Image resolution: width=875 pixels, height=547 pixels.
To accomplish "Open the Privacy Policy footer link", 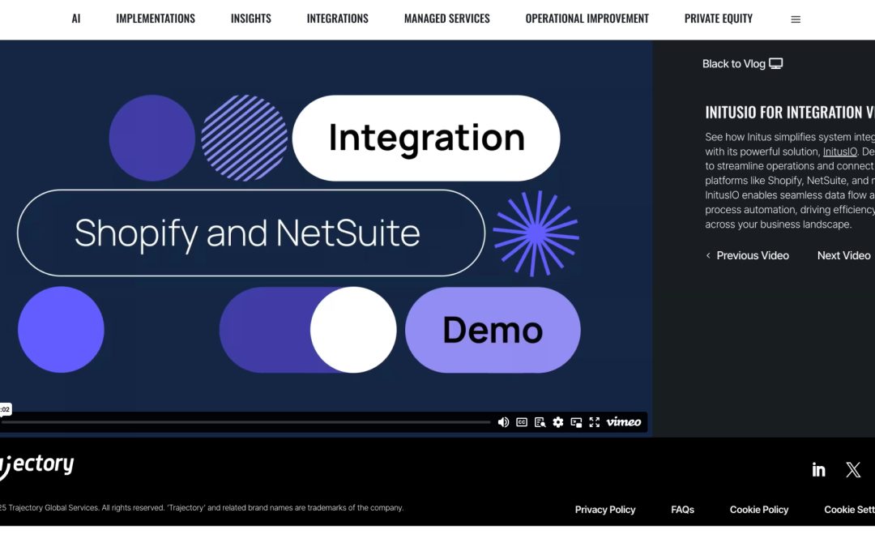I will pos(605,510).
